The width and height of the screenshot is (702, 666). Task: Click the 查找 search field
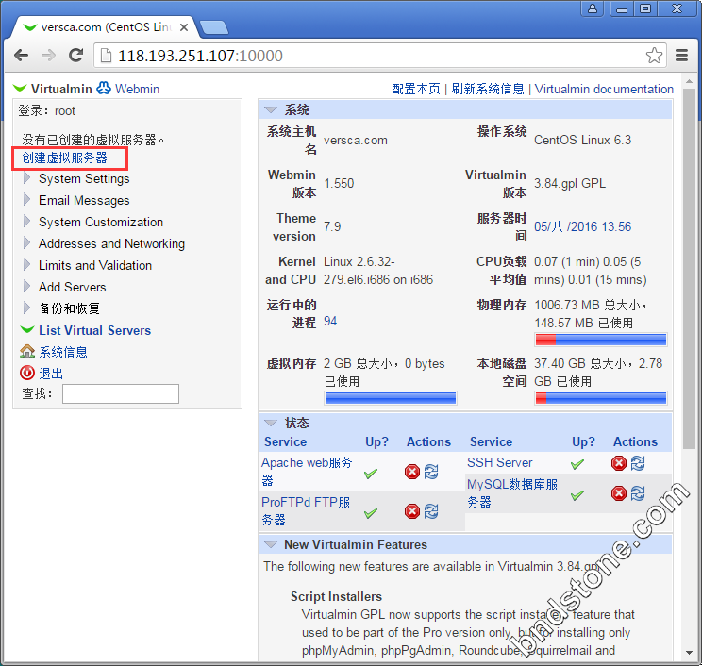tap(121, 394)
